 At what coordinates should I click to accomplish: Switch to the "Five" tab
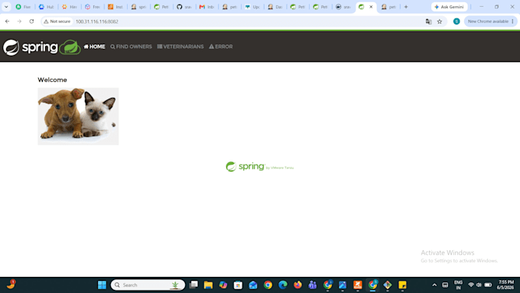(x=23, y=7)
